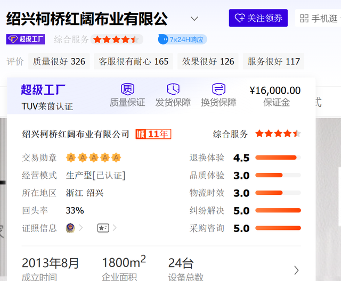Click the 质量保证 quality icon

127,89
